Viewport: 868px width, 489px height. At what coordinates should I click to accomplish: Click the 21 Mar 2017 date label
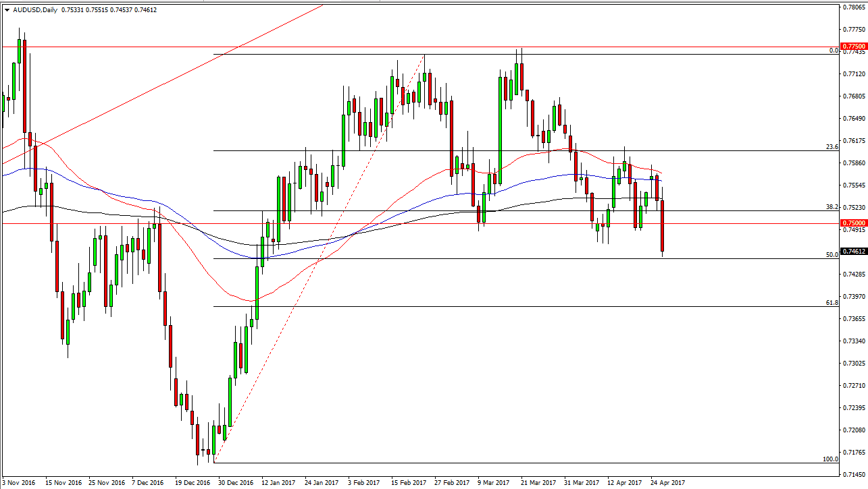pos(538,483)
